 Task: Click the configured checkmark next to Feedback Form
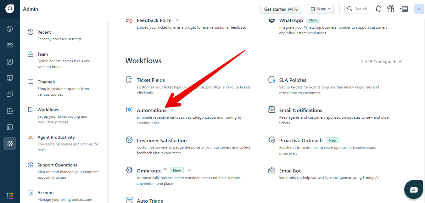point(177,20)
